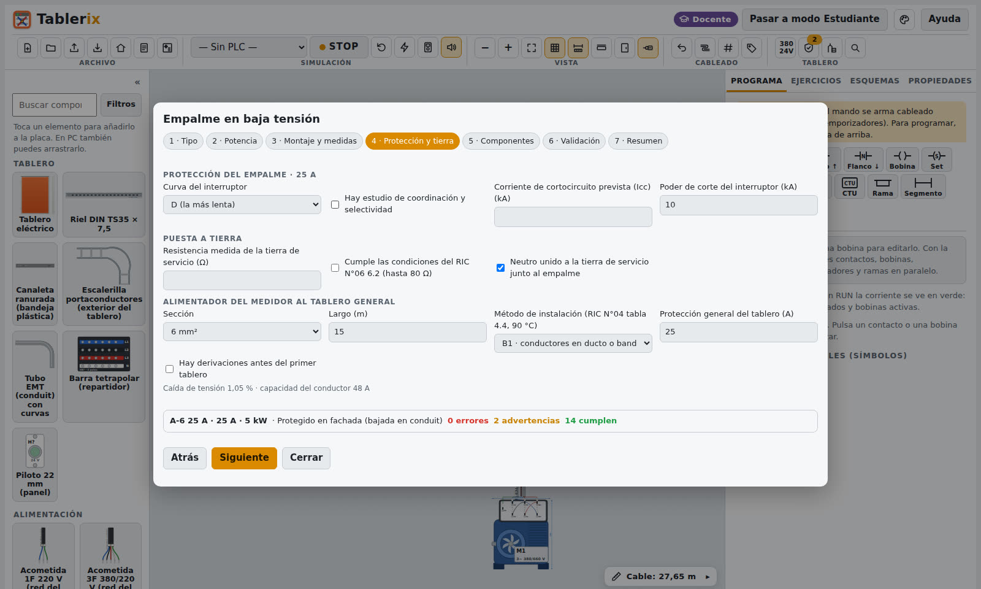981x589 pixels.
Task: Click the magnifier search icon in Tablero
Action: pos(855,48)
